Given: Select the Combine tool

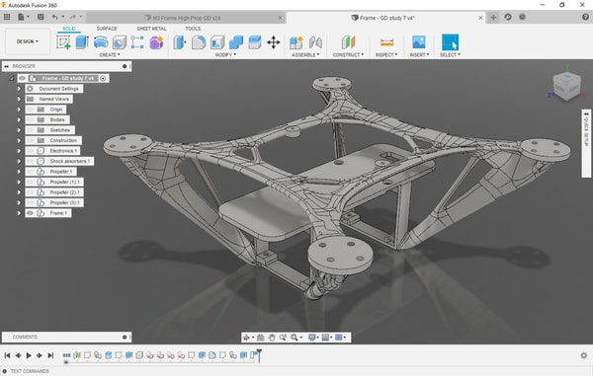Looking at the screenshot, I should pos(236,42).
